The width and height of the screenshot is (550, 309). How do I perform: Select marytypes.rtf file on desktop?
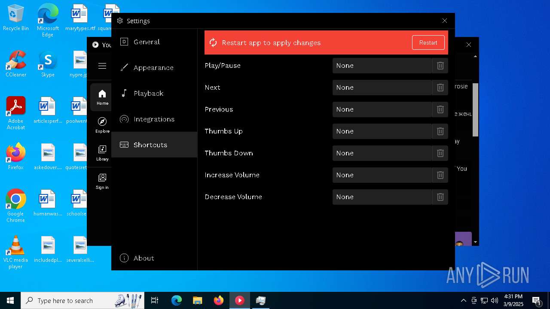coord(80,18)
